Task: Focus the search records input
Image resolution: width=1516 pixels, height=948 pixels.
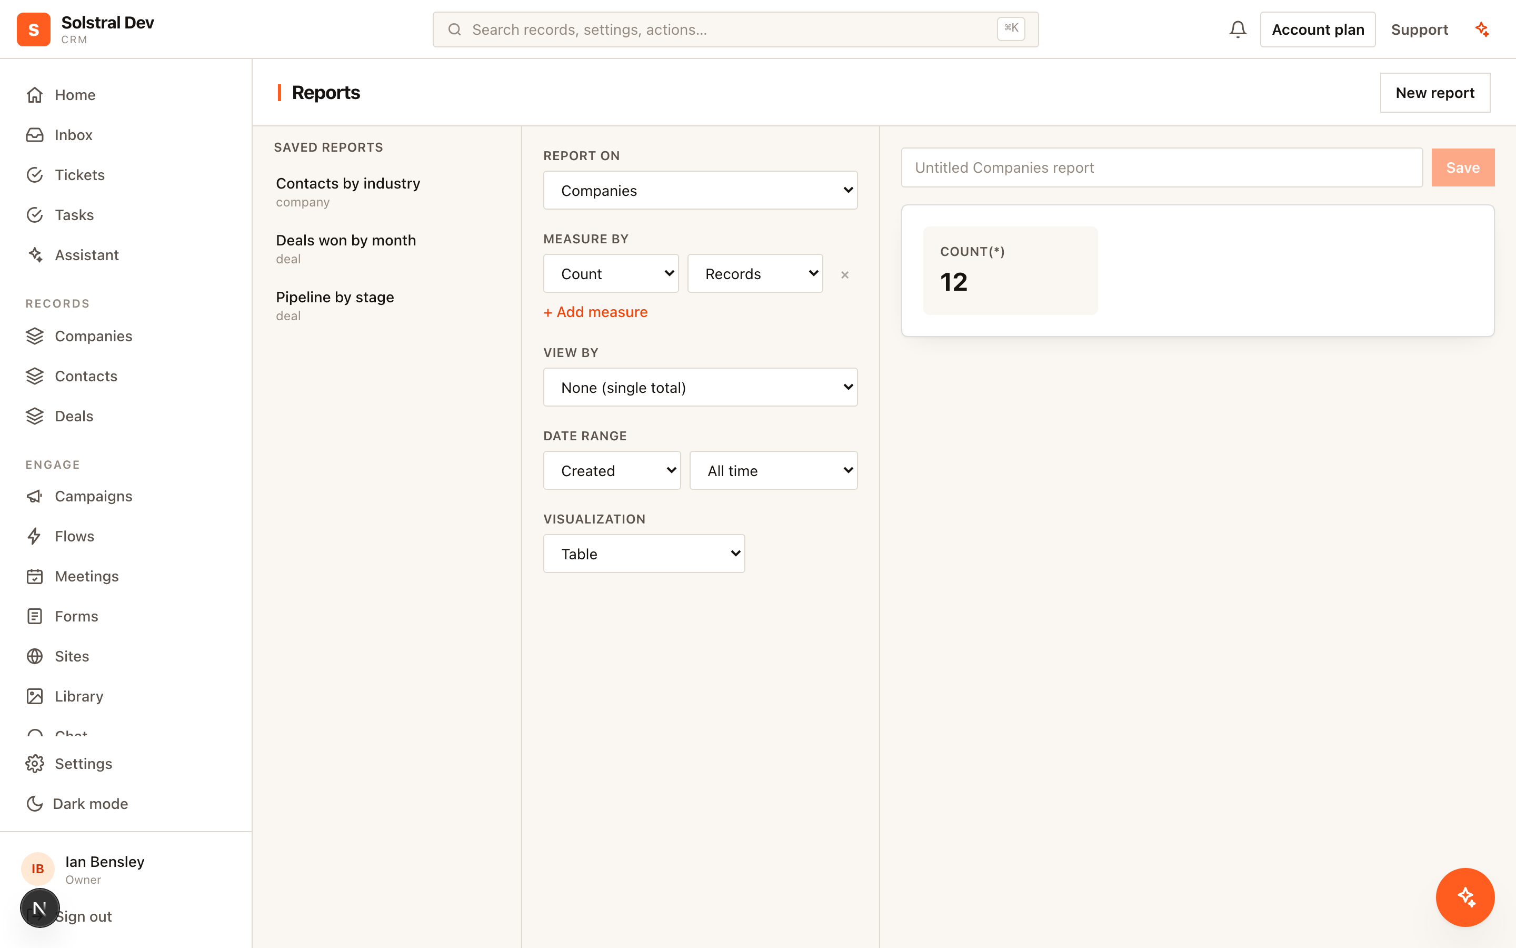Action: point(735,29)
